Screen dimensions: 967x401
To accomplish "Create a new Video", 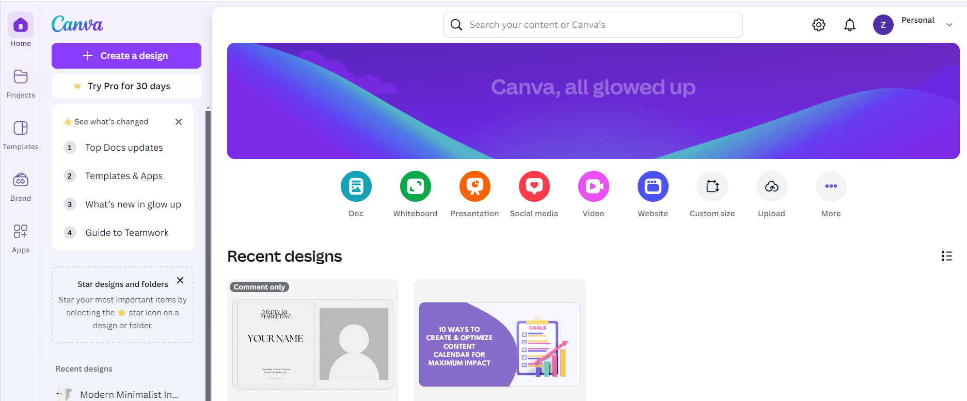I will click(594, 186).
